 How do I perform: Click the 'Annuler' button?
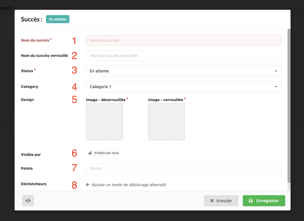click(x=221, y=201)
